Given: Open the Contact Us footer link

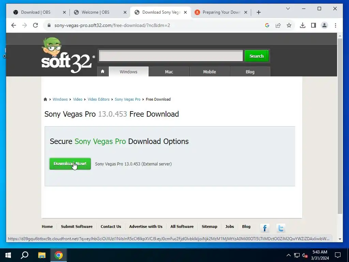Looking at the screenshot, I should [111, 227].
